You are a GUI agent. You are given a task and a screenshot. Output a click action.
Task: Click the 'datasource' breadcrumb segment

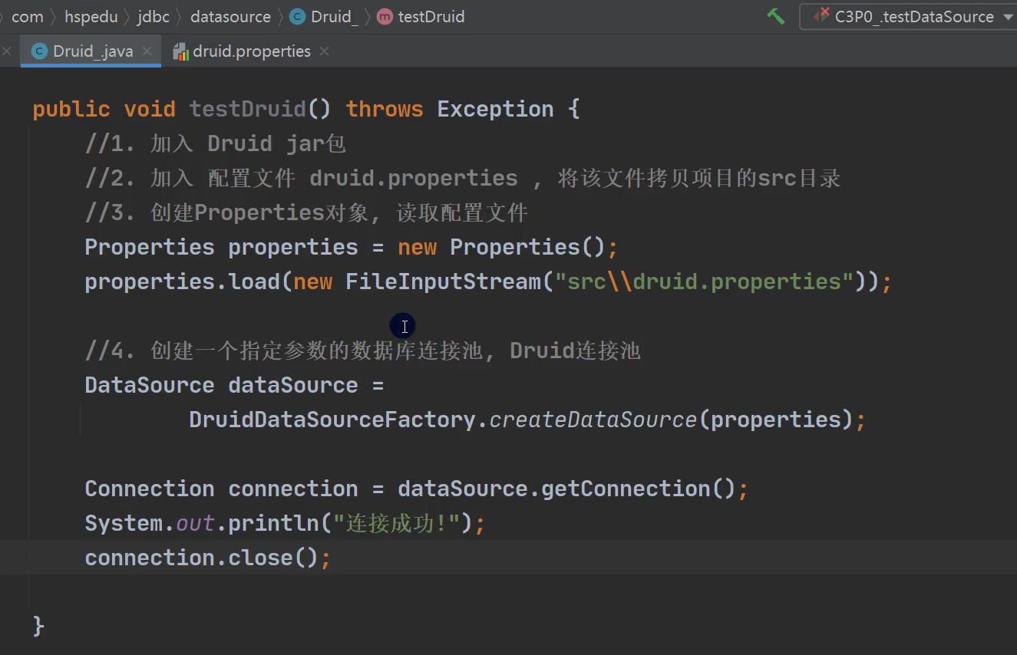(230, 17)
